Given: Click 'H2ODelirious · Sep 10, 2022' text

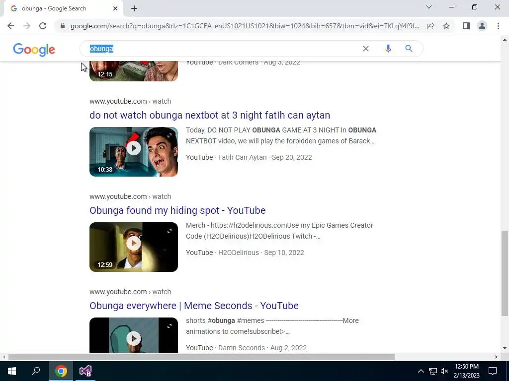Looking at the screenshot, I should click(261, 253).
